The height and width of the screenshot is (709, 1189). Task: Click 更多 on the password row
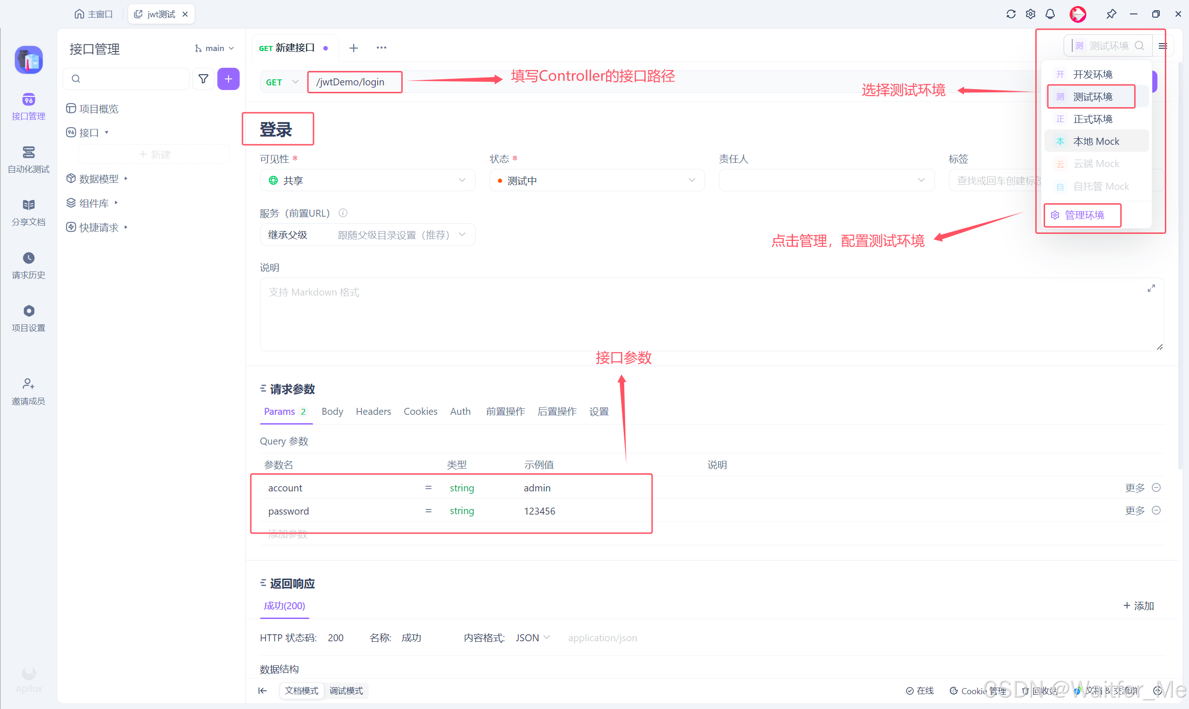1135,511
